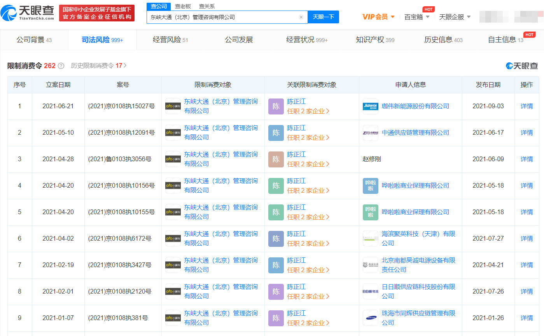Click the ofo logo in row 1

pos(173,106)
